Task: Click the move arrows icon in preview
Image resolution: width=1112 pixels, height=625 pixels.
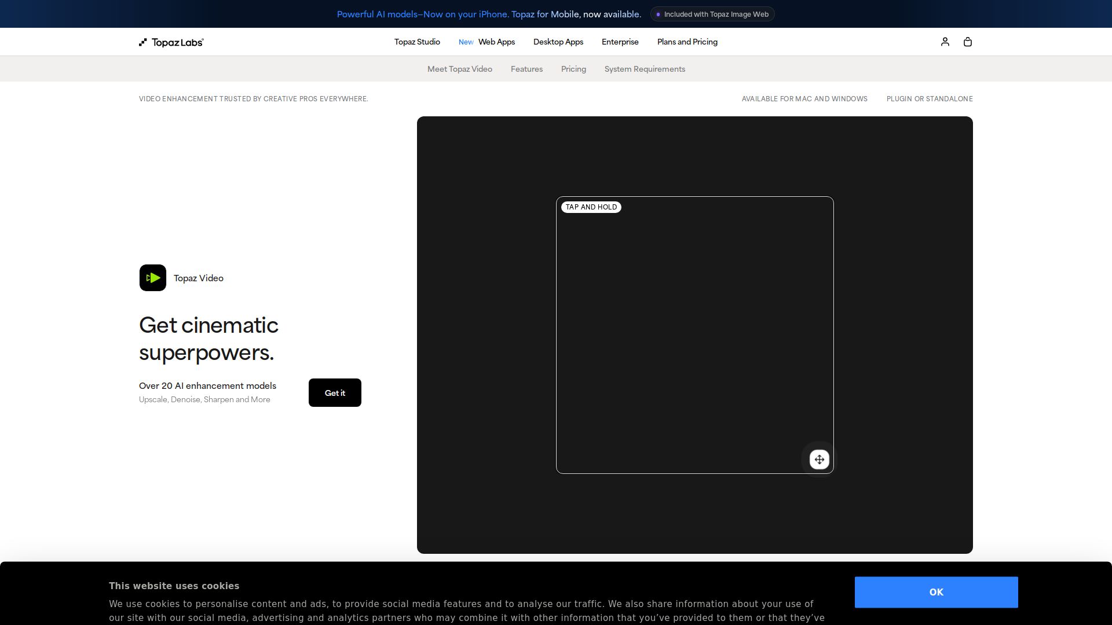Action: [x=819, y=459]
